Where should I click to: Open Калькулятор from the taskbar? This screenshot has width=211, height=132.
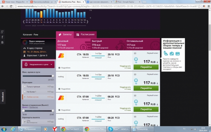[142, 129]
